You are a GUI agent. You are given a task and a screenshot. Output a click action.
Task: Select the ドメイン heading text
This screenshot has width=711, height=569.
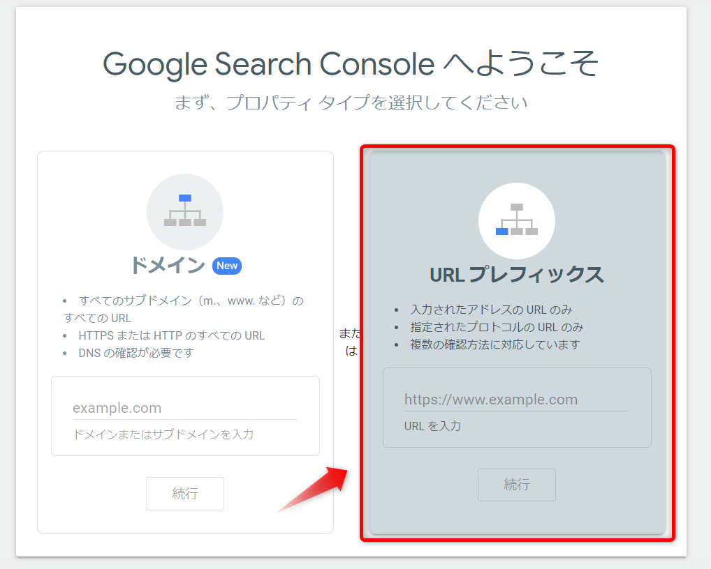[168, 265]
